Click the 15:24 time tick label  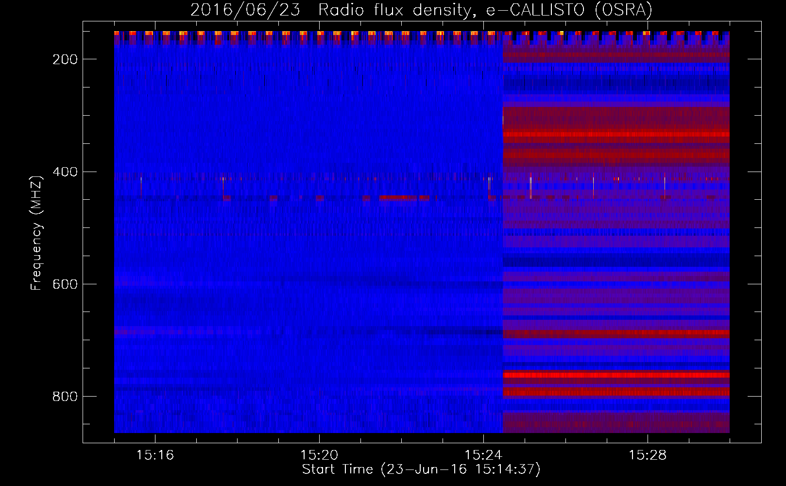tap(483, 455)
